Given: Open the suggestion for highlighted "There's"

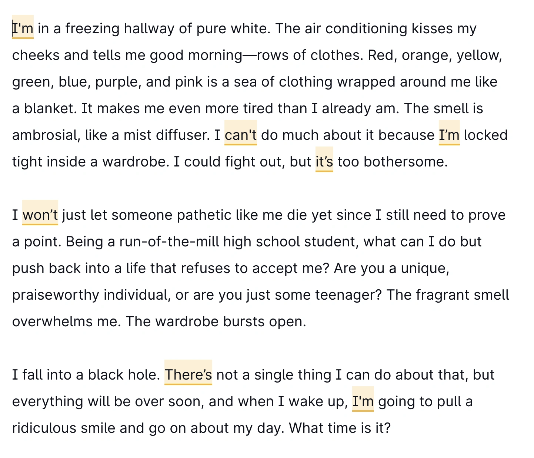Looking at the screenshot, I should (188, 375).
